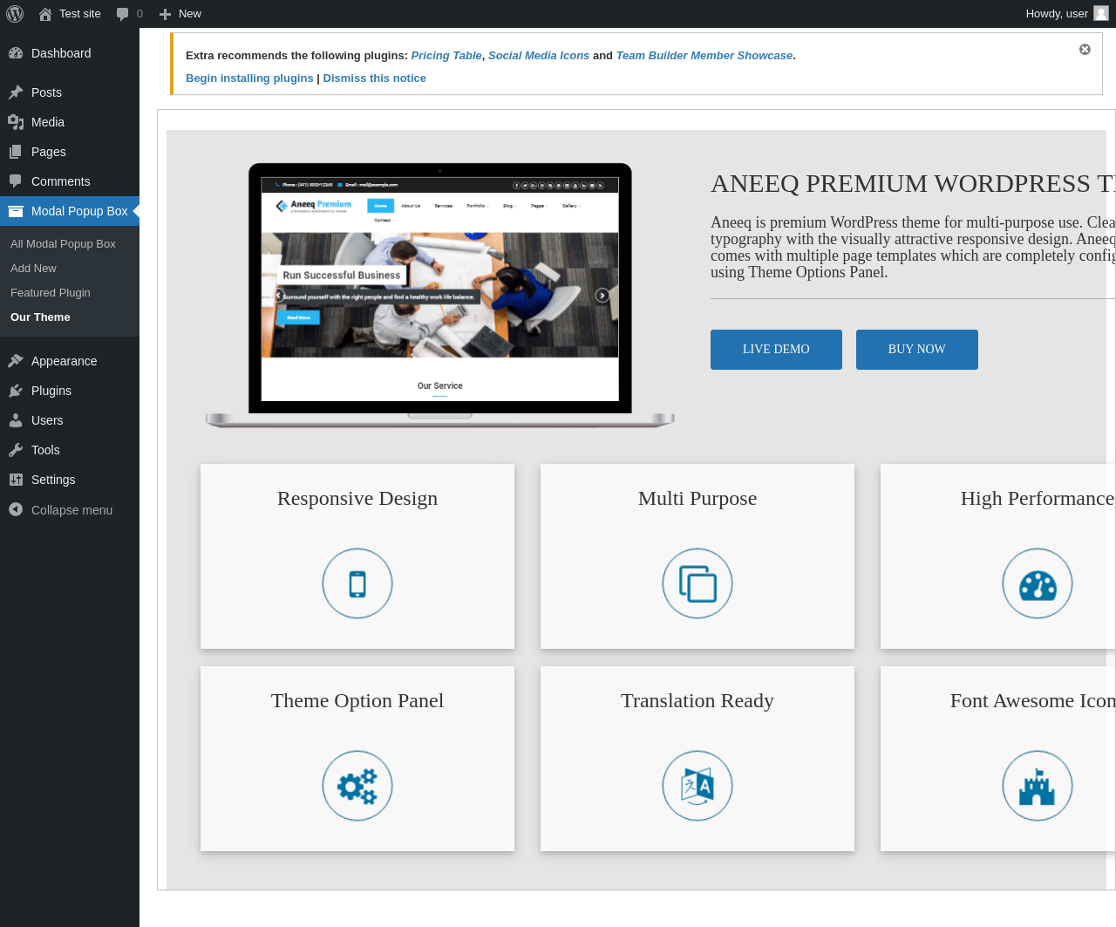The height and width of the screenshot is (927, 1116).
Task: Click the Theme Option Panel gears icon
Action: (357, 786)
